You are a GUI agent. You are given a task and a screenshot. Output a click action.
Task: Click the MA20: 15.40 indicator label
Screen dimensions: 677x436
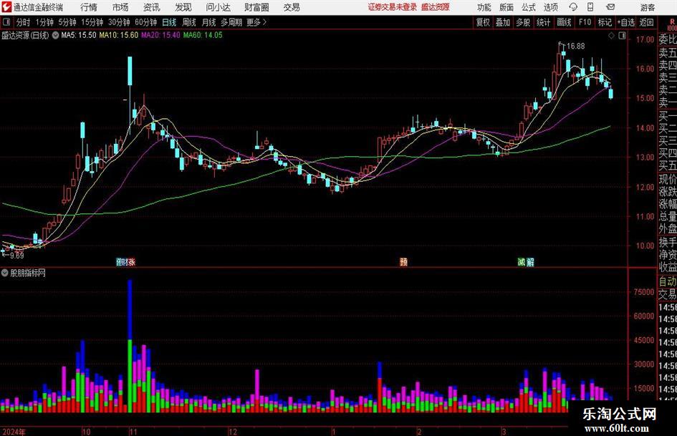pos(160,35)
